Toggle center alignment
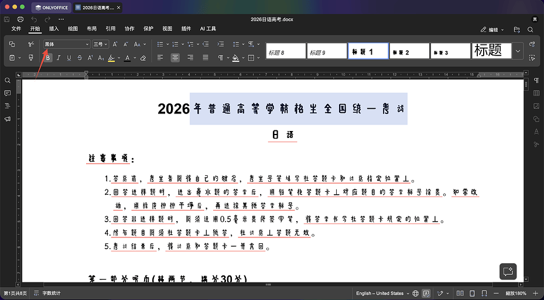Viewport: 544px width, 300px height. (x=175, y=58)
